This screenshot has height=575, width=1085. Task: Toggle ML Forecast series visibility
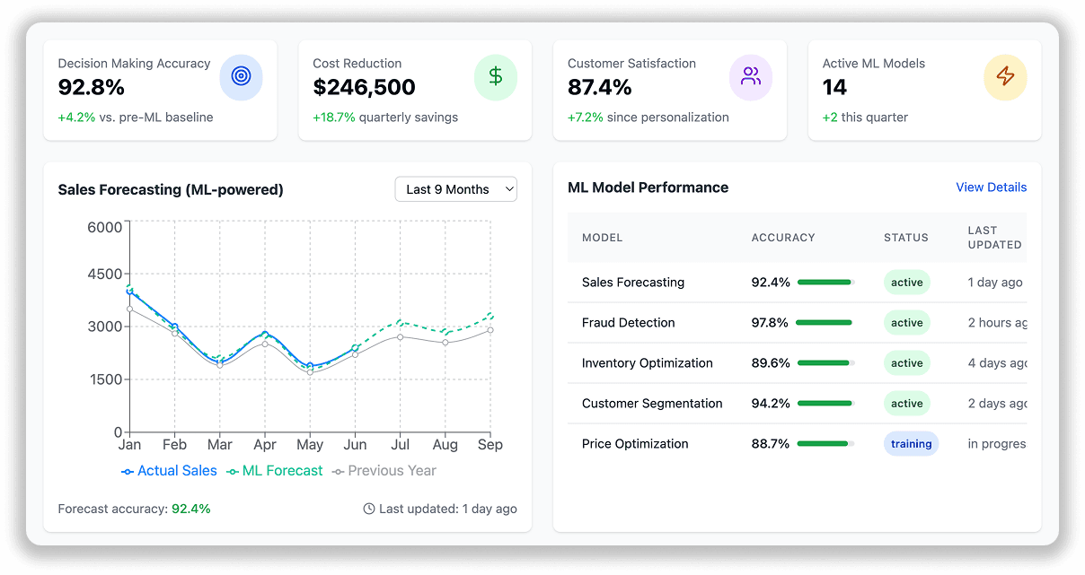(x=275, y=471)
